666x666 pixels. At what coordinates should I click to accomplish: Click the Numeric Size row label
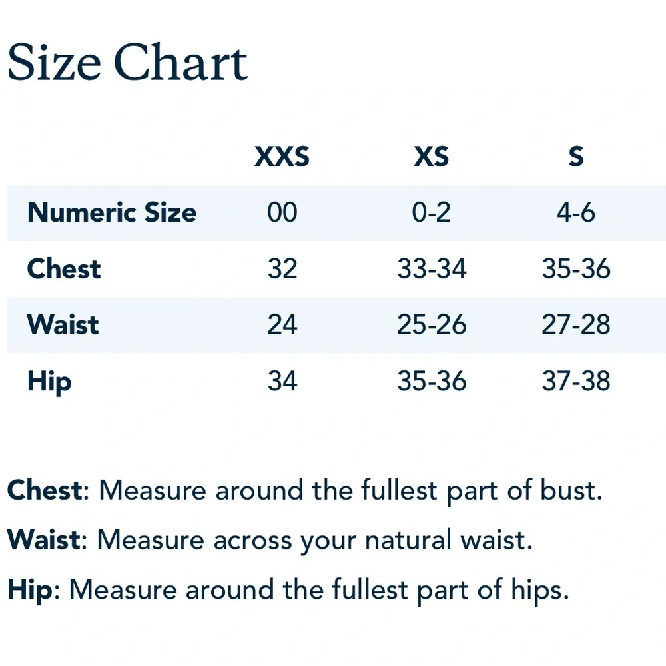coord(112,212)
